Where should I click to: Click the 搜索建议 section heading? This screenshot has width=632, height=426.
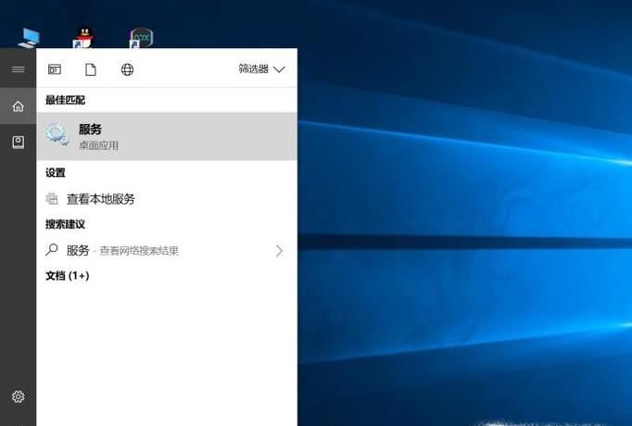(x=65, y=224)
